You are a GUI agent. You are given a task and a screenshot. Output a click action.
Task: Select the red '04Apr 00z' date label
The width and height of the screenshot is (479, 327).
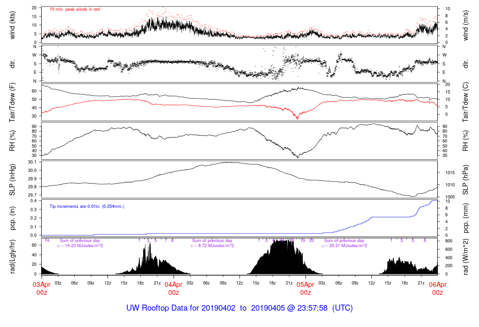click(174, 288)
